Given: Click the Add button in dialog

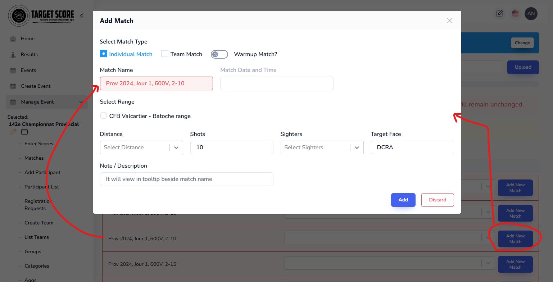Looking at the screenshot, I should 403,200.
